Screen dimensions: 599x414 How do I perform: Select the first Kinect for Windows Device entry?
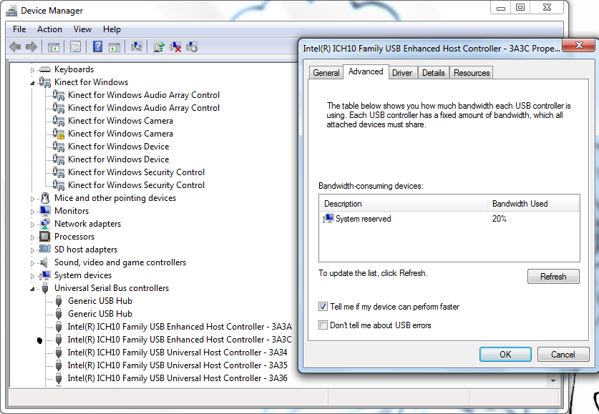pos(118,147)
